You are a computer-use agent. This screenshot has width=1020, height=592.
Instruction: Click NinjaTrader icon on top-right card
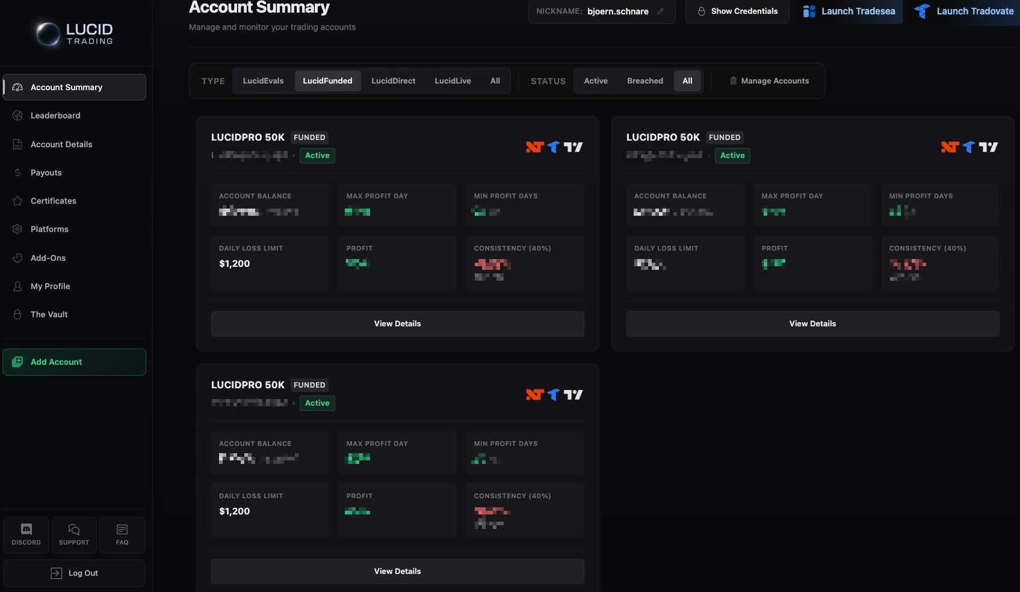950,147
